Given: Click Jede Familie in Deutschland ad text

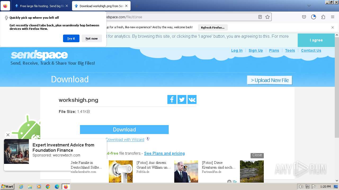Looking at the screenshot, I should coord(86,165).
